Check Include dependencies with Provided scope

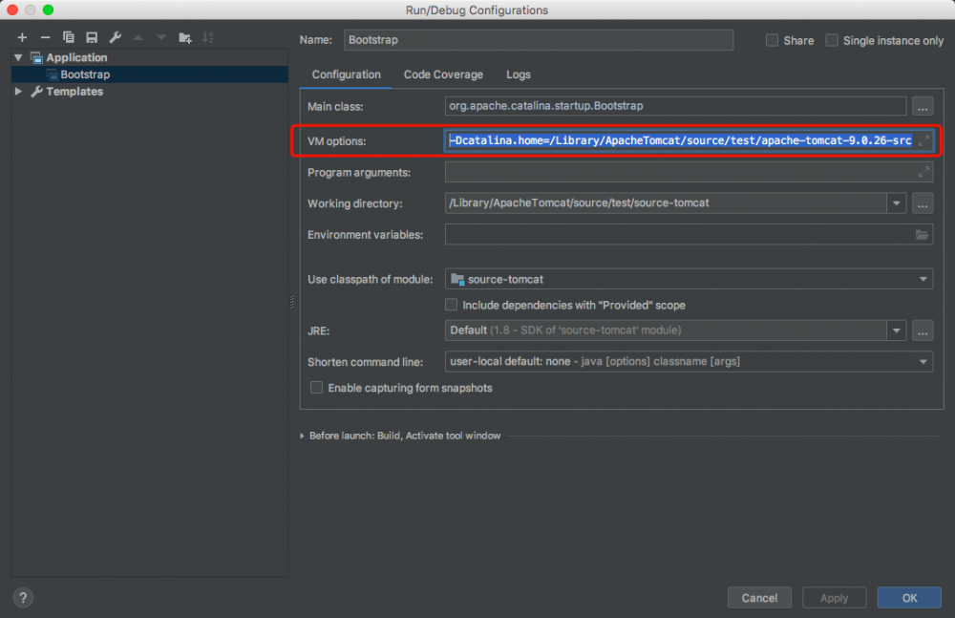[x=452, y=306]
